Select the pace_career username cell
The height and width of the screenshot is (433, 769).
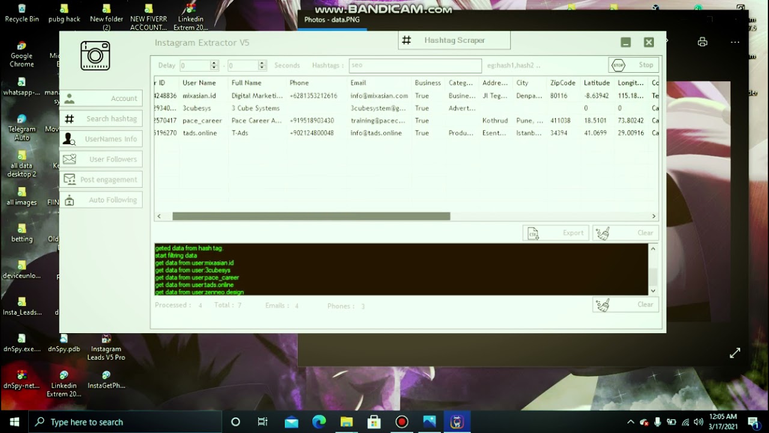pos(202,121)
